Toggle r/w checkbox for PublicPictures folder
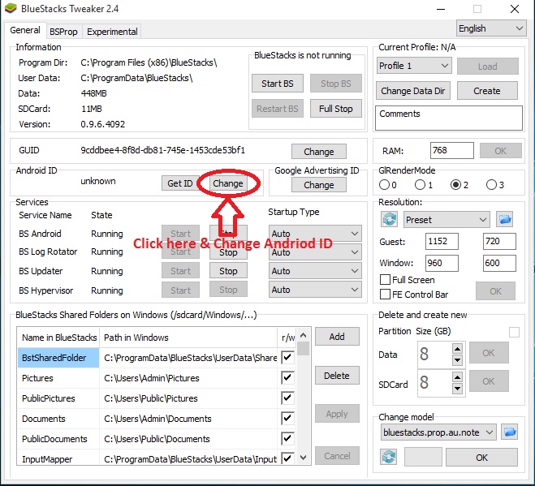This screenshot has width=535, height=486. [x=287, y=398]
